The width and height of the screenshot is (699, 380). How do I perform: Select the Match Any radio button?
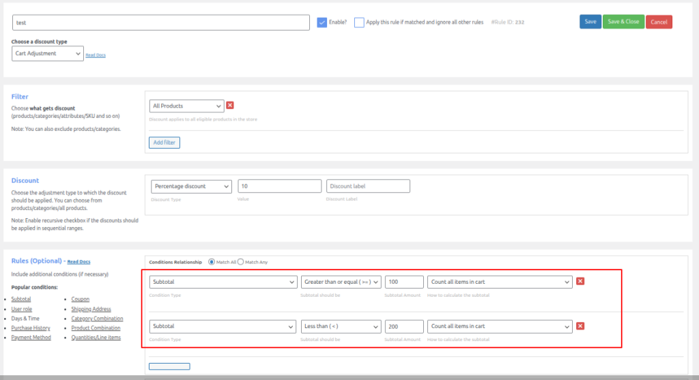240,262
